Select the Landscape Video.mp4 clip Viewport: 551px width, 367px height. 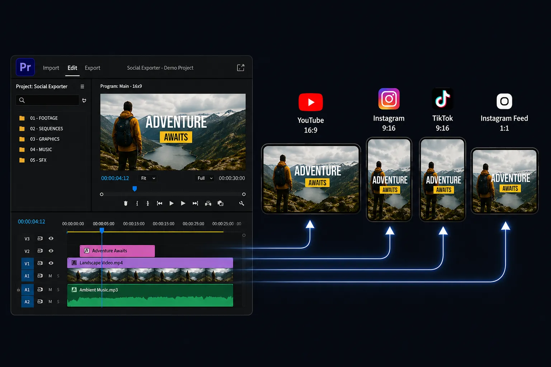tap(150, 263)
